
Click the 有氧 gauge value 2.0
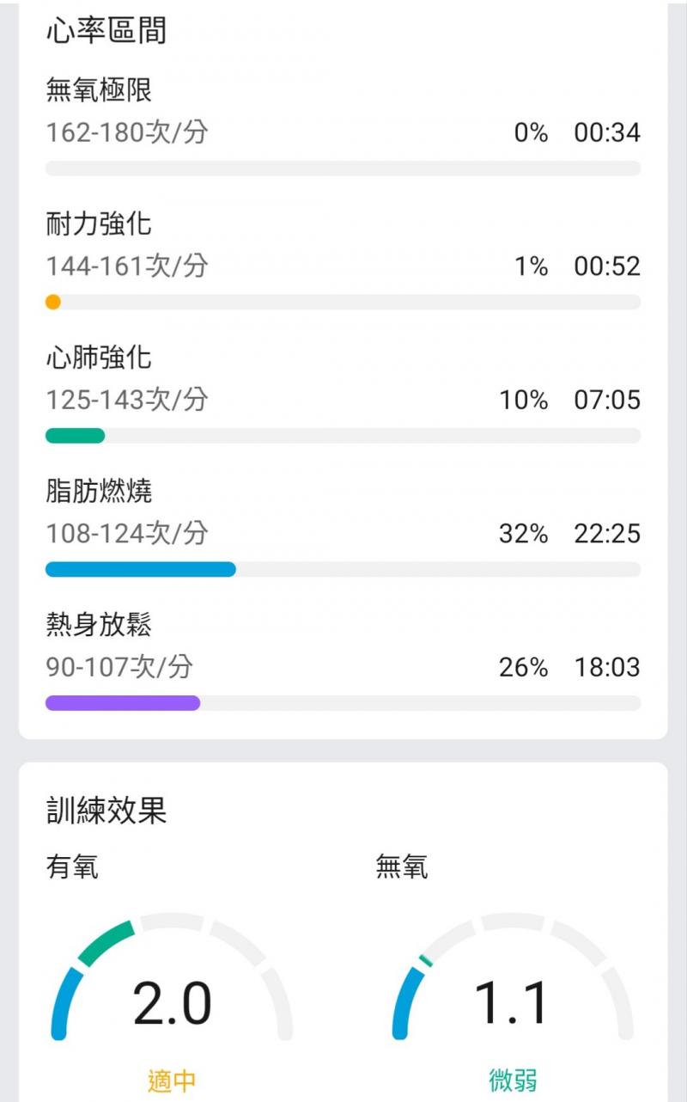[x=172, y=1003]
